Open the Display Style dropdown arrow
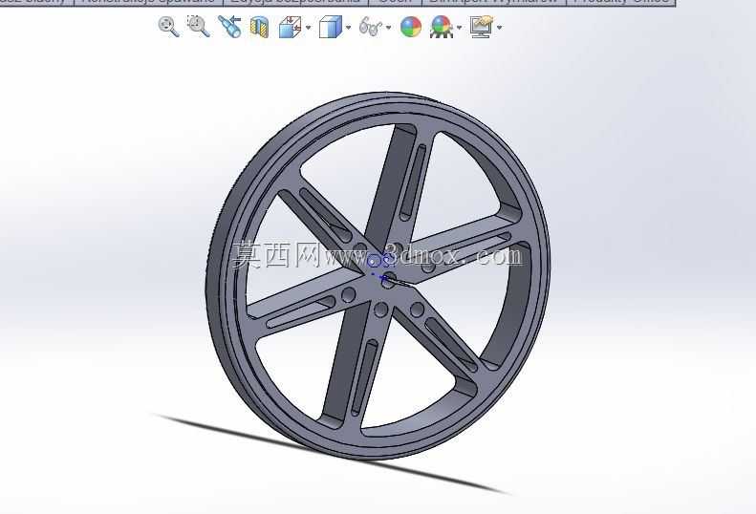Image resolution: width=756 pixels, height=514 pixels. pos(349,28)
